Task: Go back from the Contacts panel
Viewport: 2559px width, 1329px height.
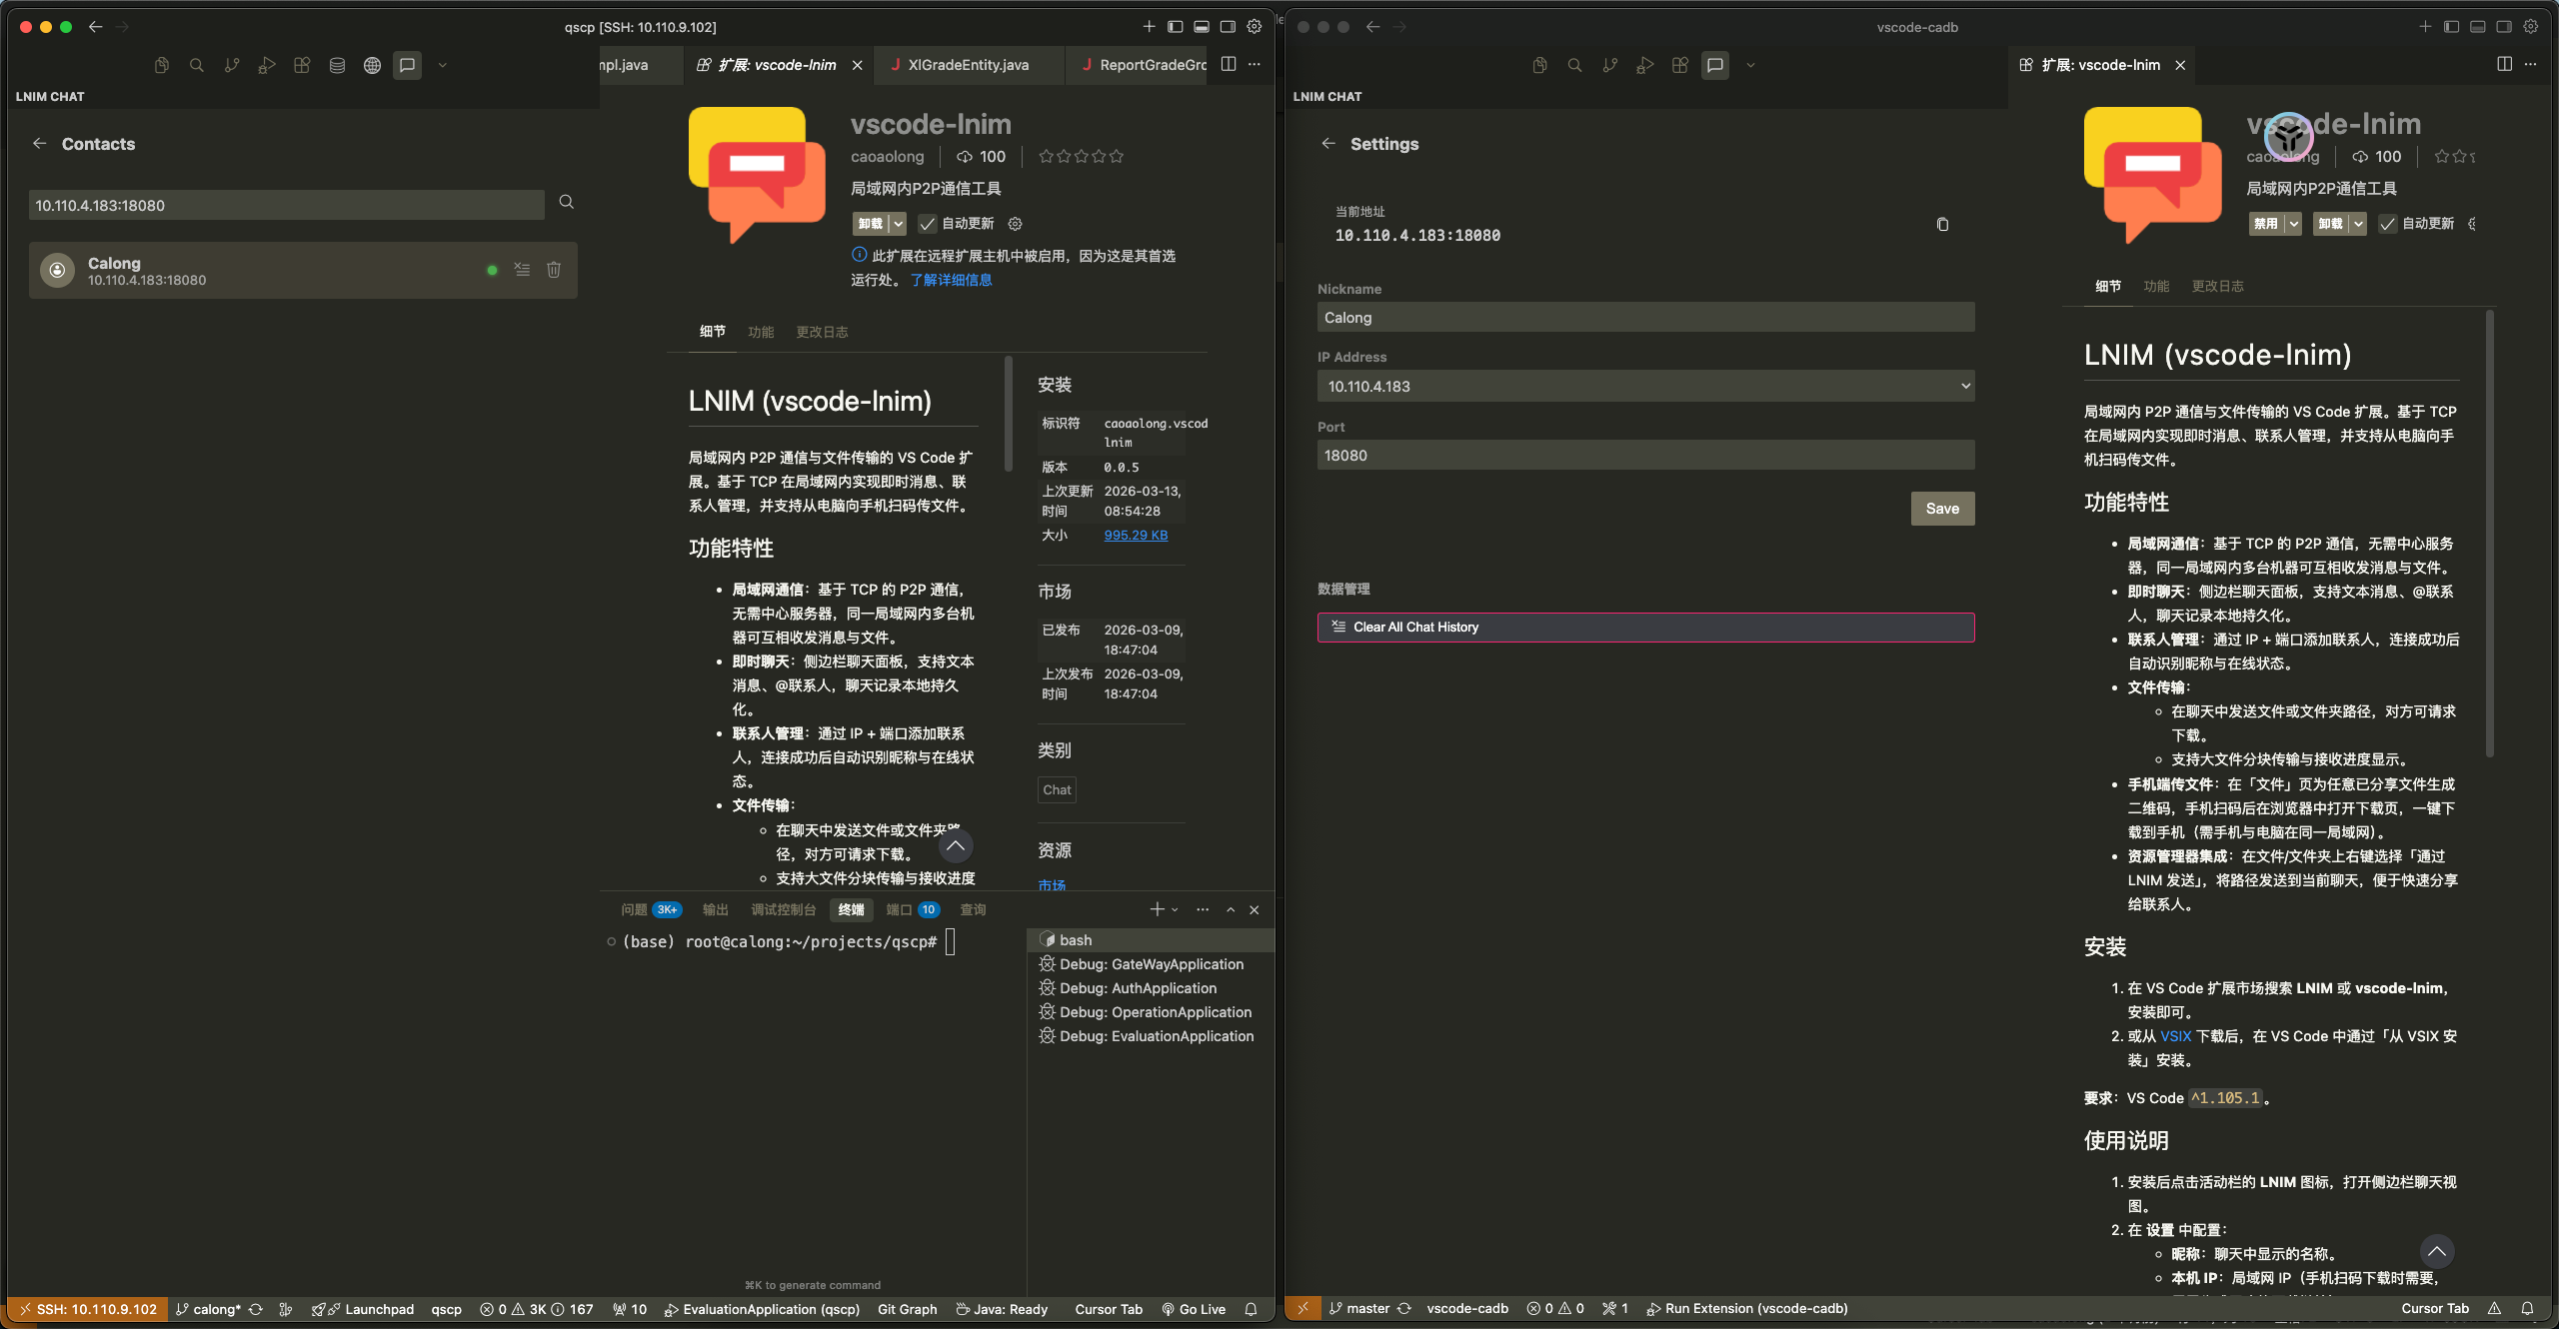Action: point(40,144)
